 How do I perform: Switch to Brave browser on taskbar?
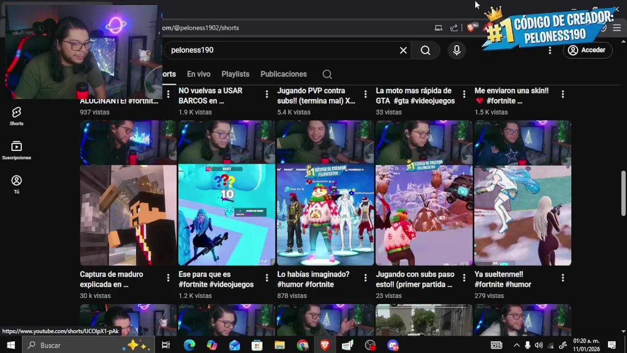(x=325, y=345)
